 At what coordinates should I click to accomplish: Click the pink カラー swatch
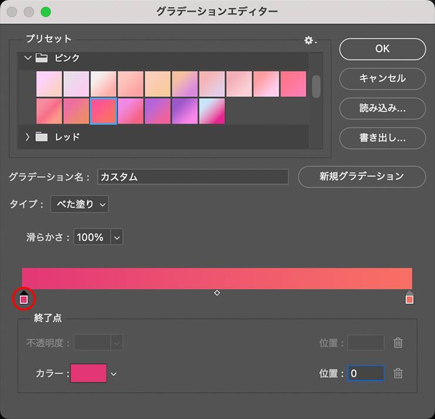[89, 374]
